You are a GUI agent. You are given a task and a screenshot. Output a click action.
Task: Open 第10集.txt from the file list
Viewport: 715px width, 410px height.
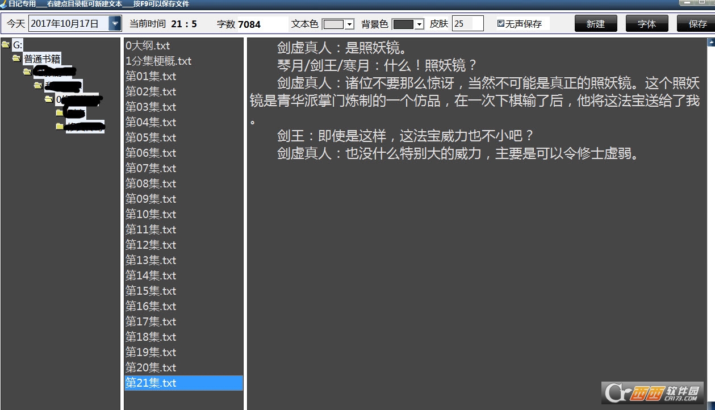[x=151, y=215]
